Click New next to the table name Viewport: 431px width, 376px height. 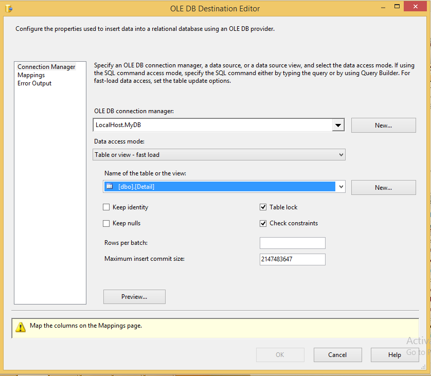click(x=383, y=187)
